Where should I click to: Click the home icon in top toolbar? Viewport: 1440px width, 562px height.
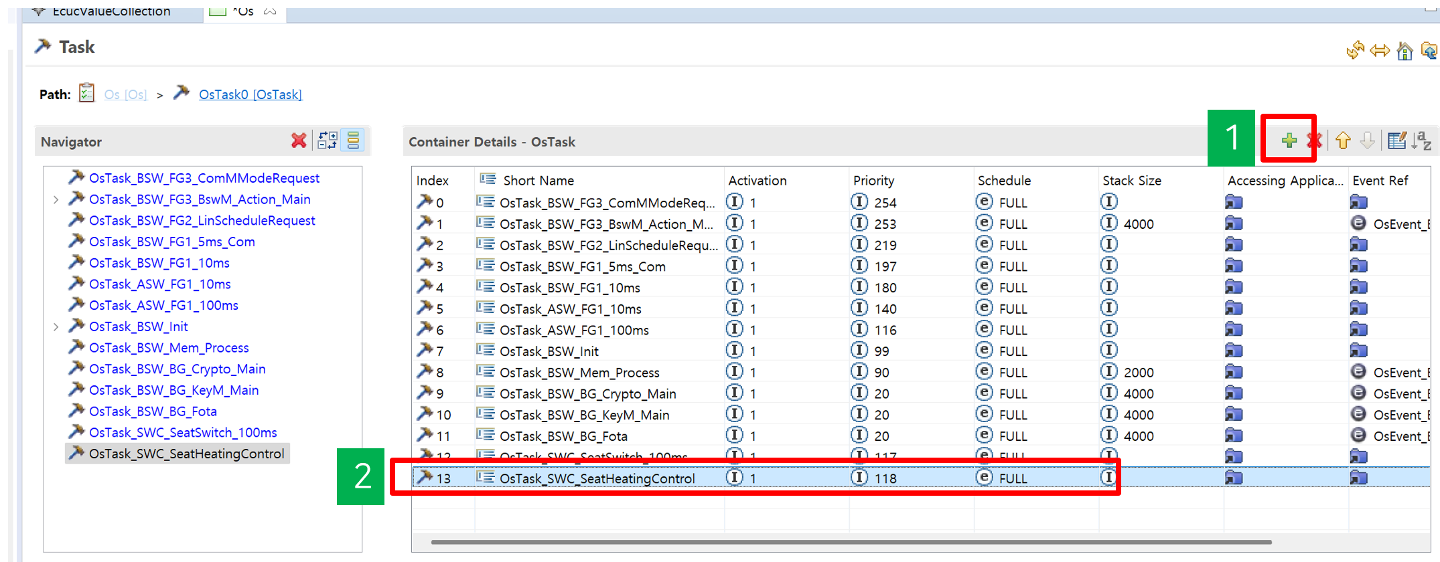1405,51
